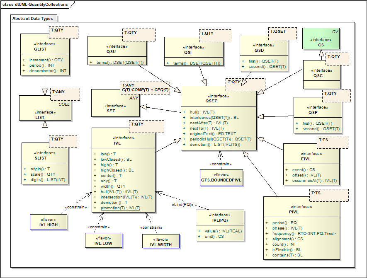Select the SLIST interface class box
367x278 pixels.
(45, 163)
